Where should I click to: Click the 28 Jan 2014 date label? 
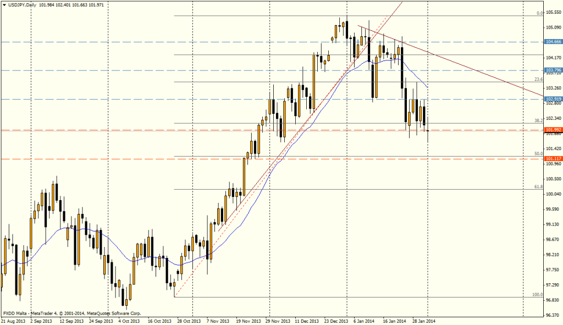pyautogui.click(x=423, y=320)
